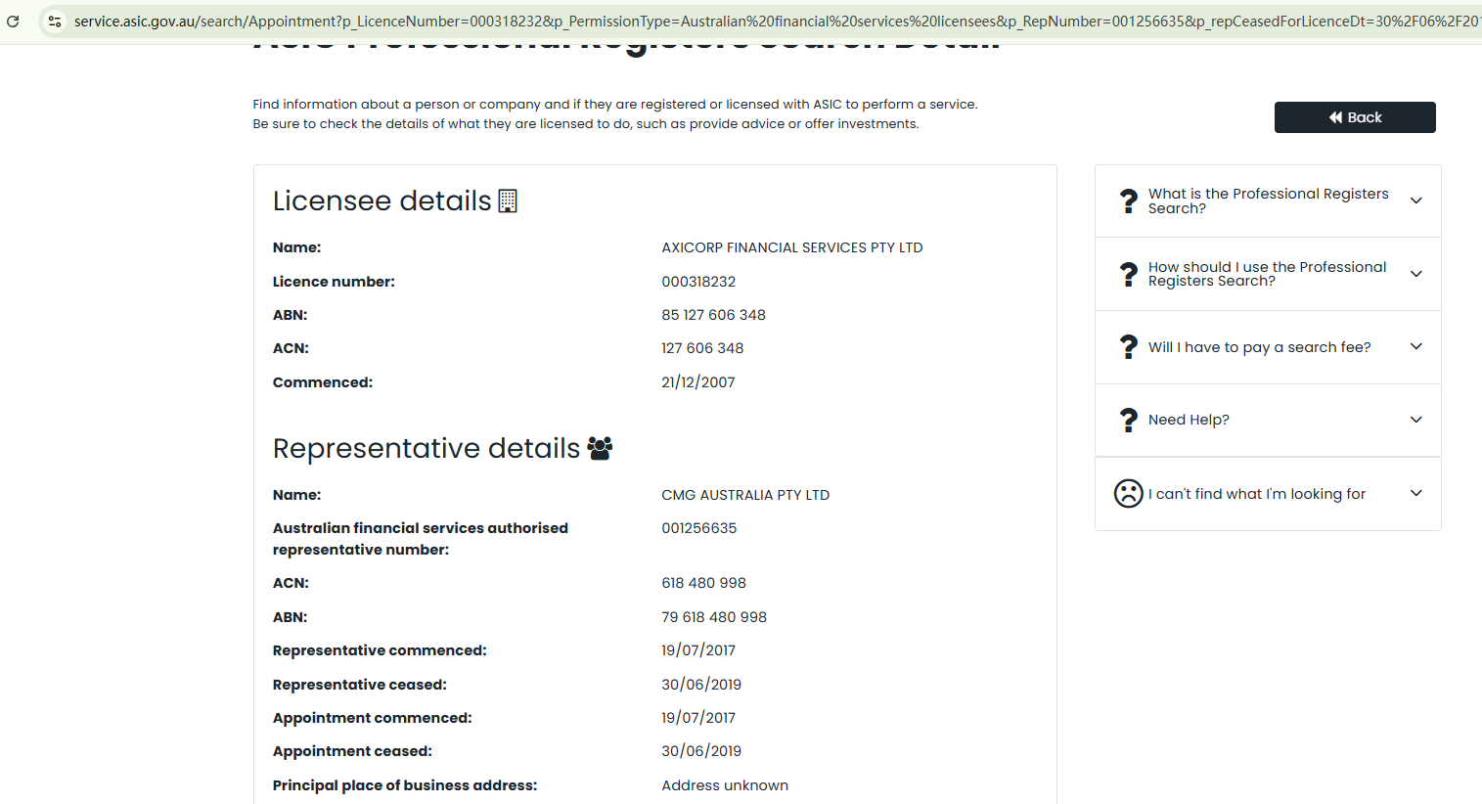The height and width of the screenshot is (804, 1482).
Task: Select Appointment commenced date 19/07/2017
Action: (x=698, y=718)
